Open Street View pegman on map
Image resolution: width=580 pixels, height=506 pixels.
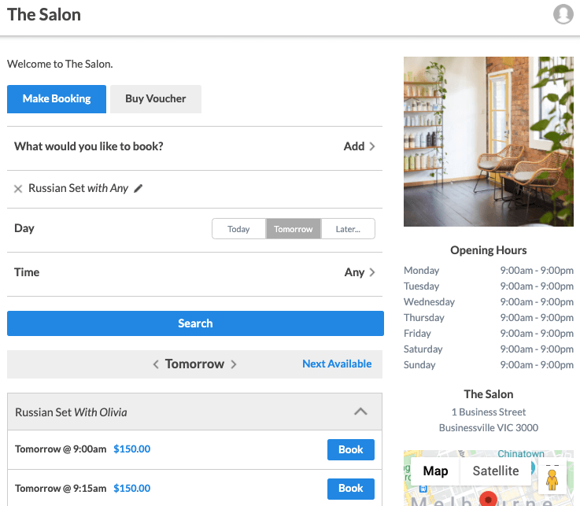(x=552, y=479)
